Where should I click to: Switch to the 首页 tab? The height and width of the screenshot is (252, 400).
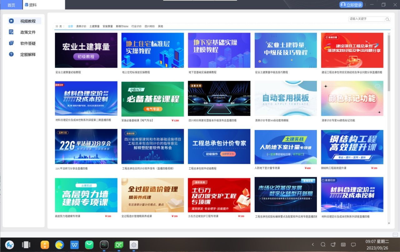pyautogui.click(x=11, y=5)
